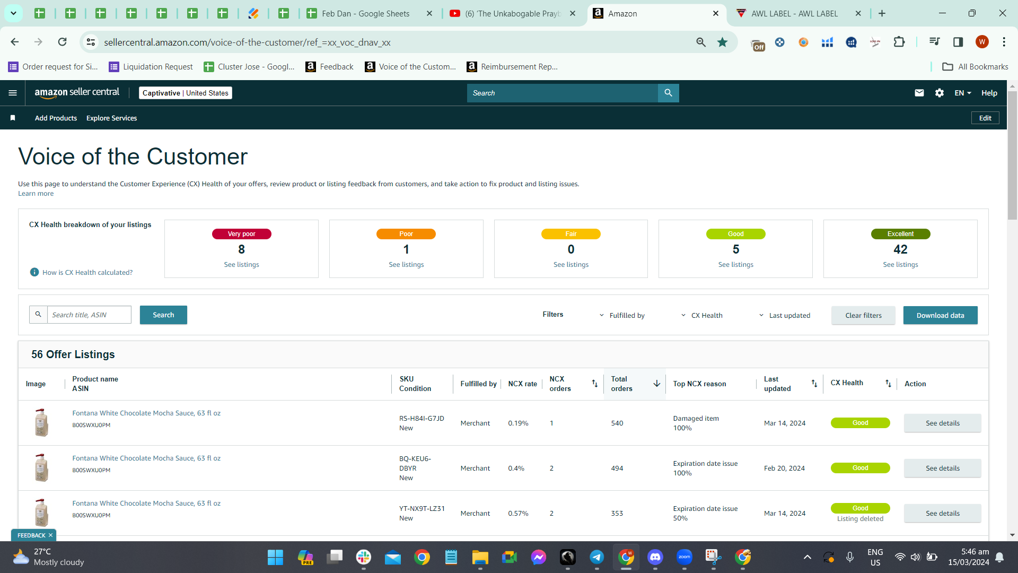Open Messenger from the taskbar
1018x573 pixels.
coord(539,557)
